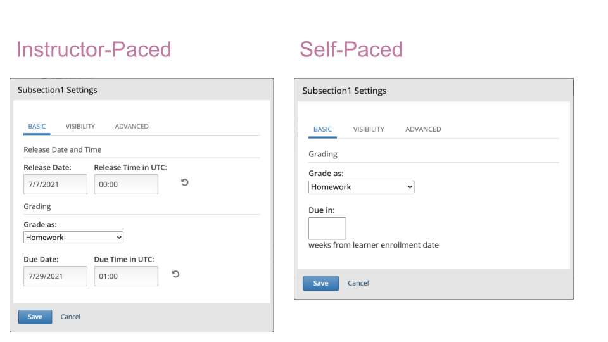Click Cancel link in Instructor-Paced dialog
The width and height of the screenshot is (608, 342).
click(70, 317)
